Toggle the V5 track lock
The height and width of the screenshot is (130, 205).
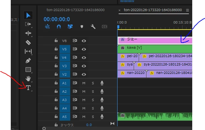coord(56,49)
